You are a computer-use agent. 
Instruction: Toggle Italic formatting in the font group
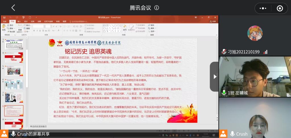click(x=37, y=30)
